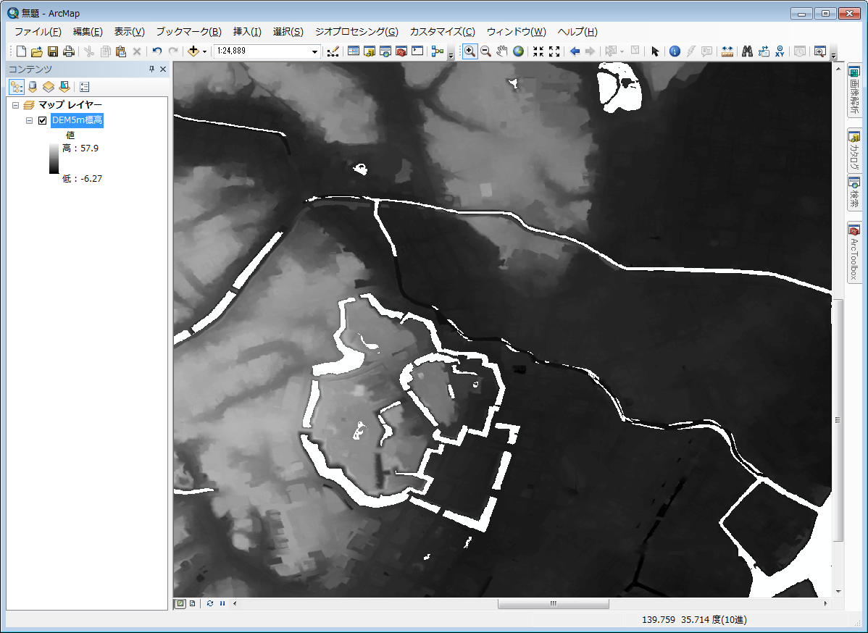This screenshot has height=633, width=868.
Task: Switch to List By Drawing Order
Action: coord(17,87)
